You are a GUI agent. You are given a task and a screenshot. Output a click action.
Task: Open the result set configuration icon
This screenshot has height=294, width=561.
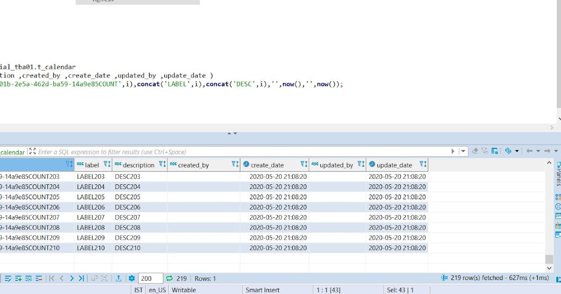[494, 152]
